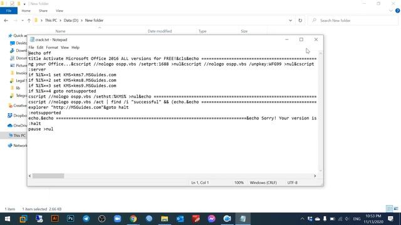Open Notepad taskbar icon

point(242,219)
